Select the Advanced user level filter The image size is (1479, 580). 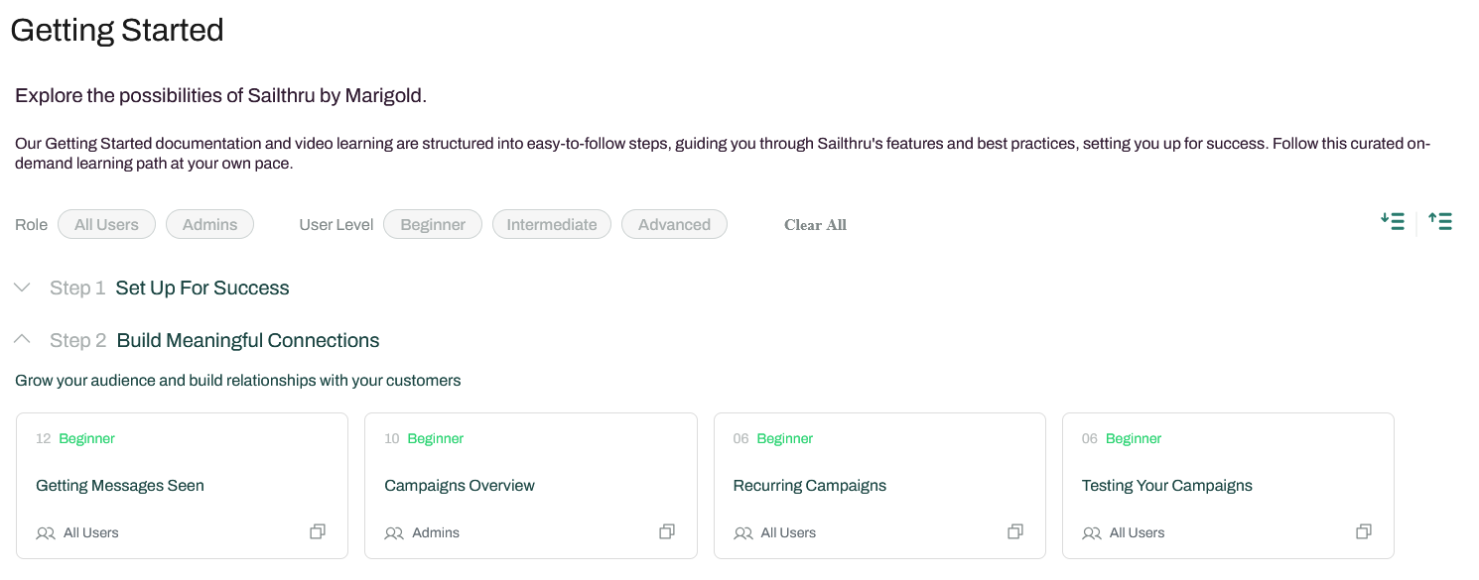pyautogui.click(x=674, y=225)
